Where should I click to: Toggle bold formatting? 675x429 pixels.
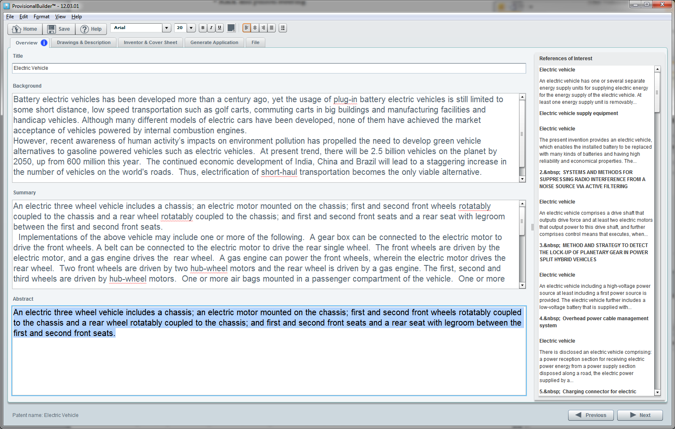click(203, 28)
